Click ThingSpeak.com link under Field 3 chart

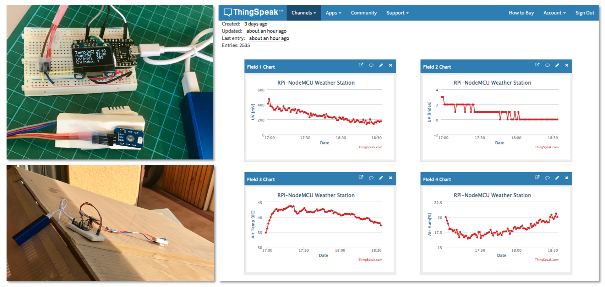click(x=370, y=260)
